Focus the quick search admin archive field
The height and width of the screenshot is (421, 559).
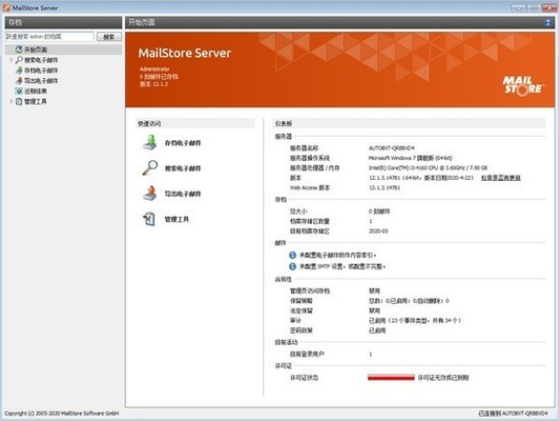49,36
